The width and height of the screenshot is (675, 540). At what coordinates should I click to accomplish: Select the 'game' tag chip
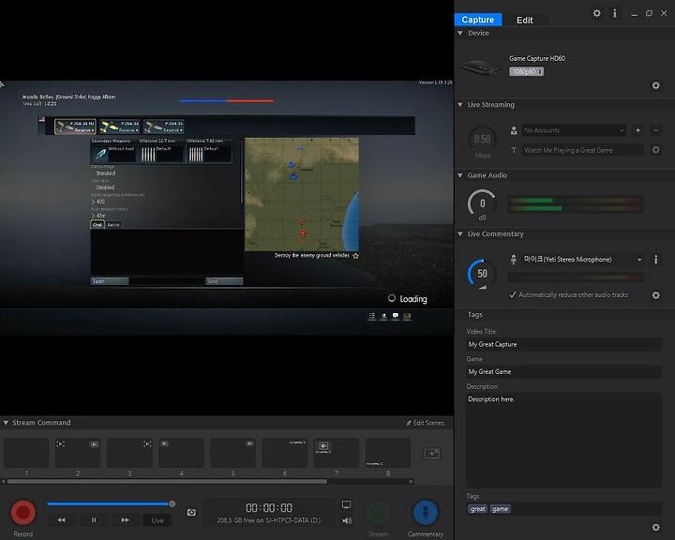coord(500,509)
